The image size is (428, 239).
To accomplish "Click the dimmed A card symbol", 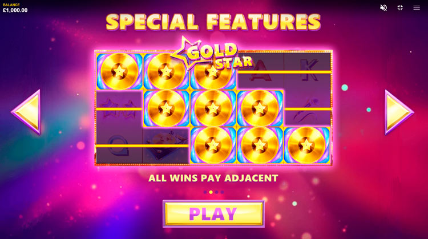I will pos(260,71).
